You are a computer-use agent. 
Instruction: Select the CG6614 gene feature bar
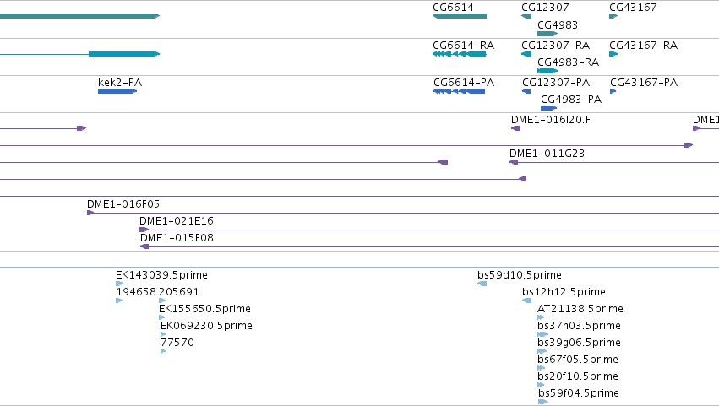coord(460,16)
